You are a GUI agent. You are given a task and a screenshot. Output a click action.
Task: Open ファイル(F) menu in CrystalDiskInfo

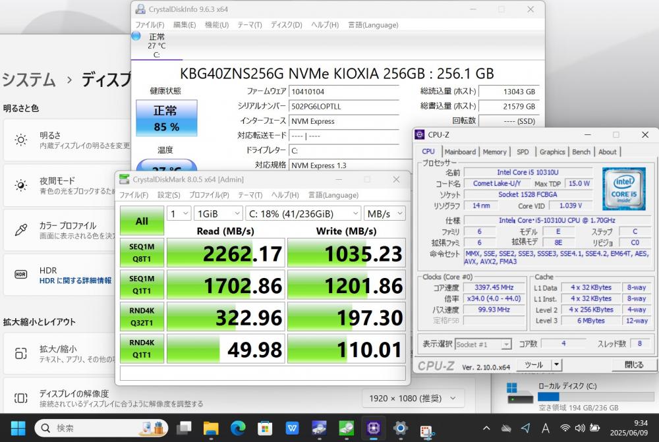(150, 25)
